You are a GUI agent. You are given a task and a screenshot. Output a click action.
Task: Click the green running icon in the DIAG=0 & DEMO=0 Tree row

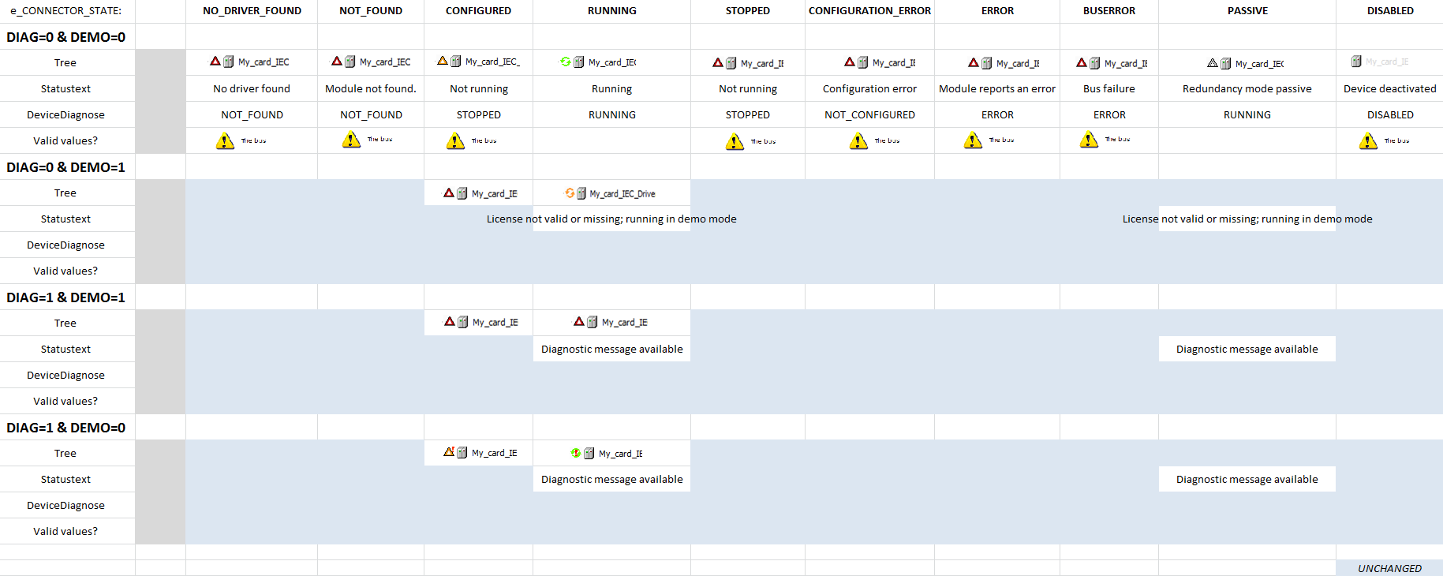point(565,62)
